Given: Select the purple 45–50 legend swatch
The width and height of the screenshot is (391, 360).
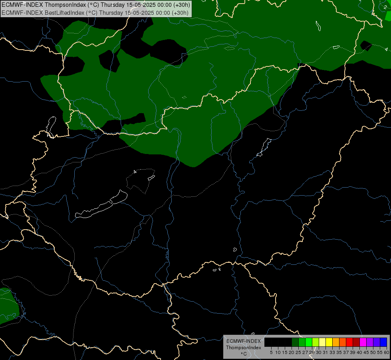Looking at the screenshot, I should tap(370, 342).
